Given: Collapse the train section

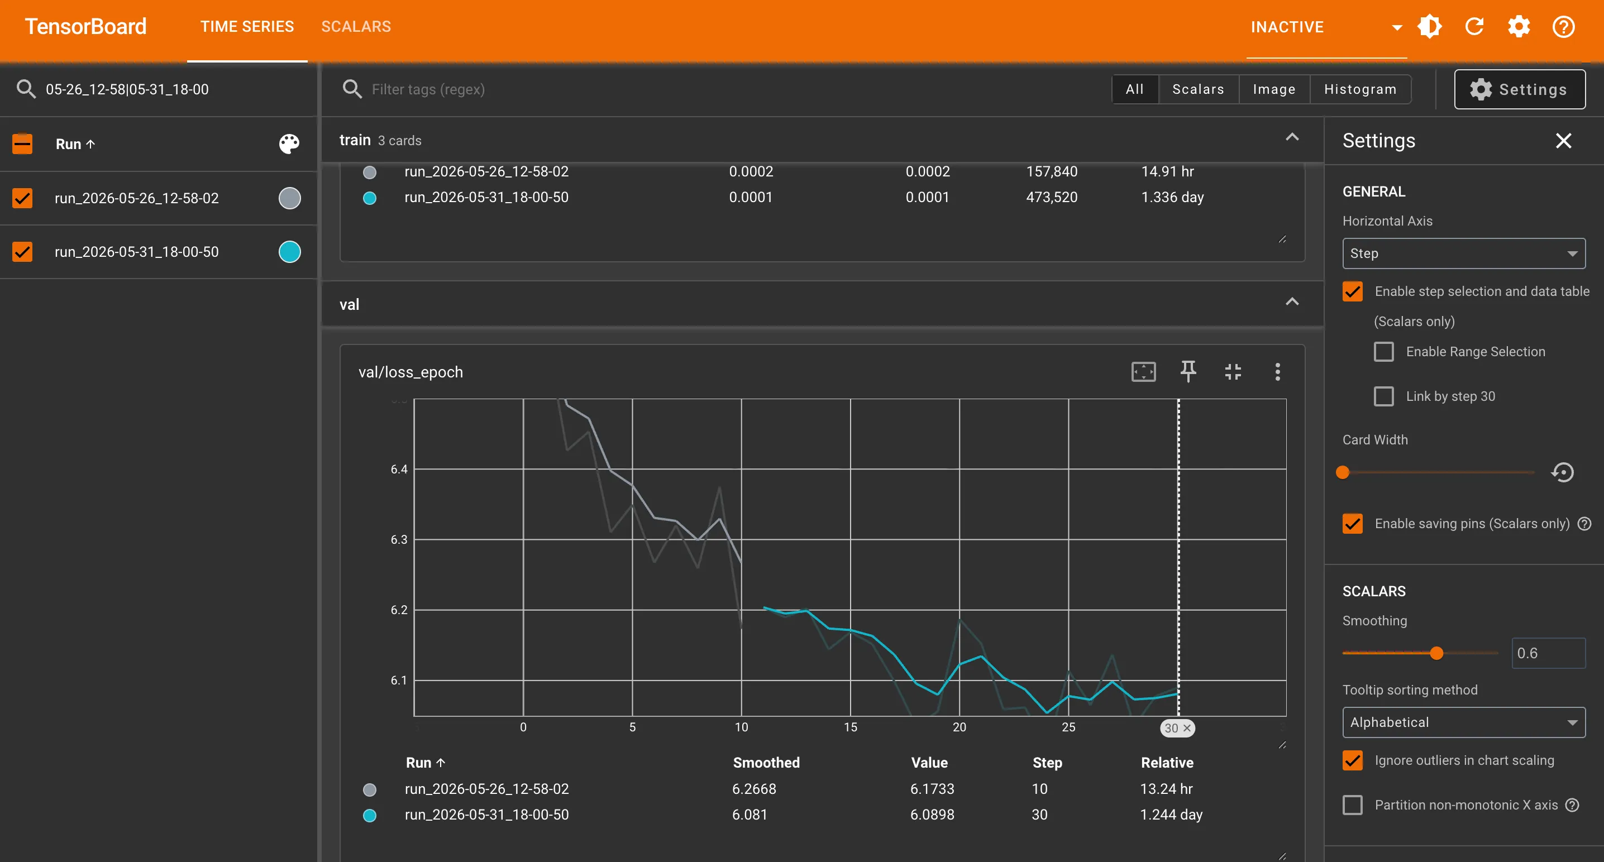Looking at the screenshot, I should point(1292,137).
